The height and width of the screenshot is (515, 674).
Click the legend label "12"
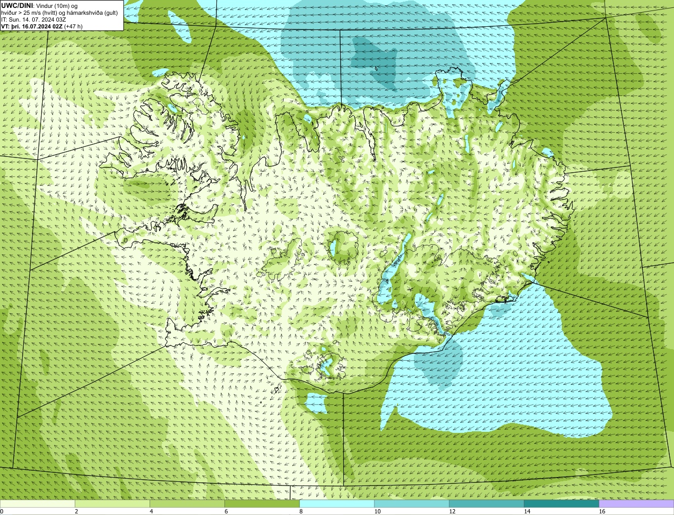click(452, 511)
